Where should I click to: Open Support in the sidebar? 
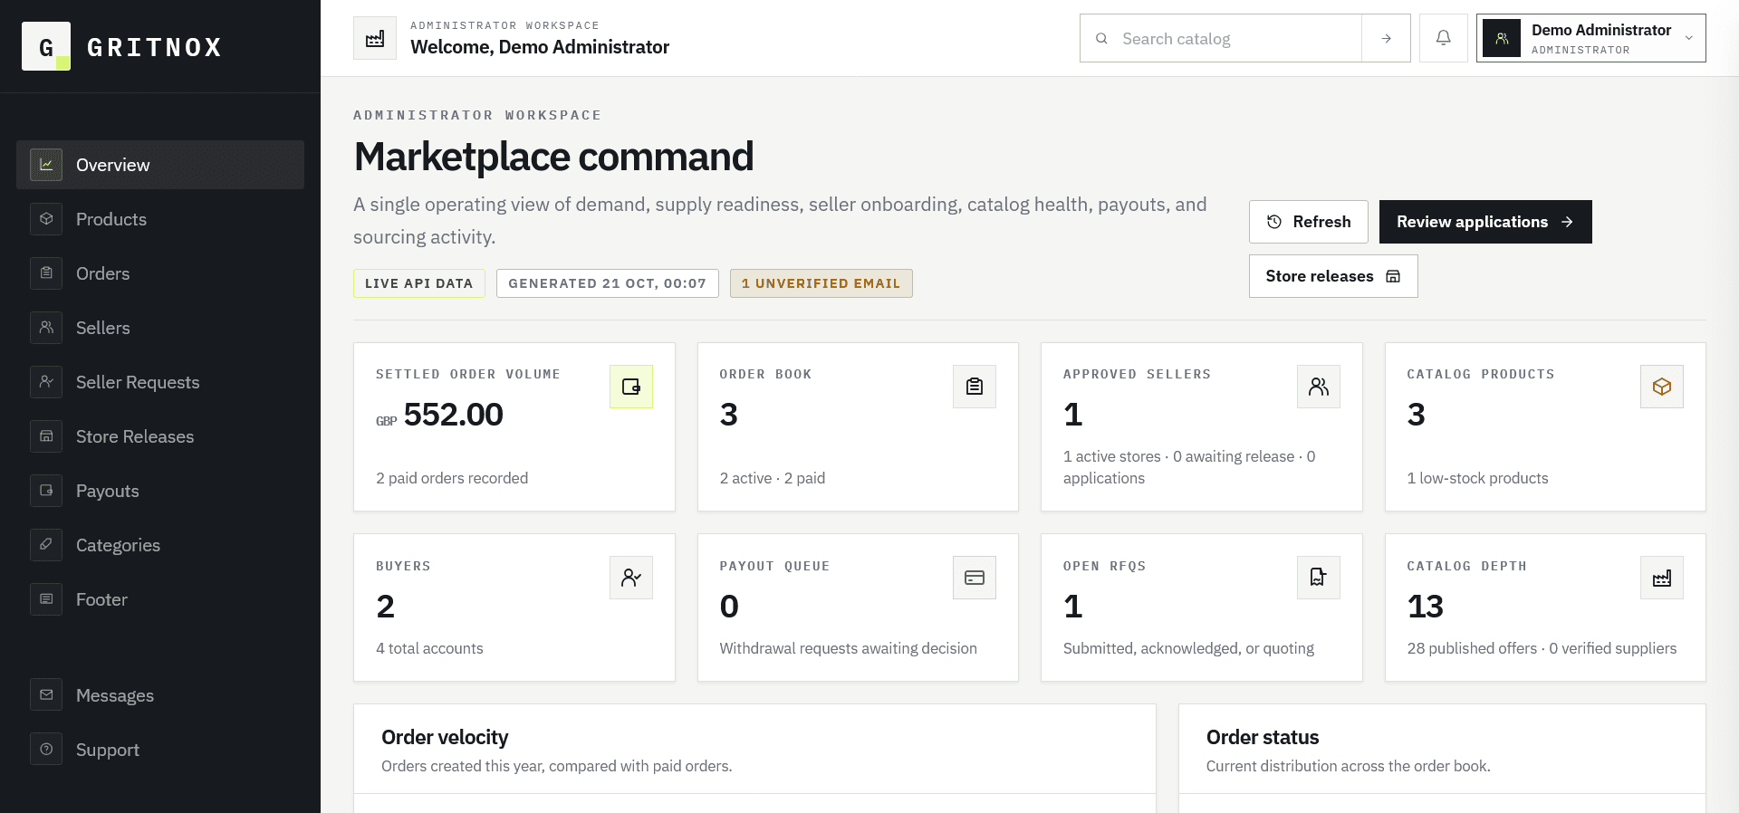[x=160, y=750]
